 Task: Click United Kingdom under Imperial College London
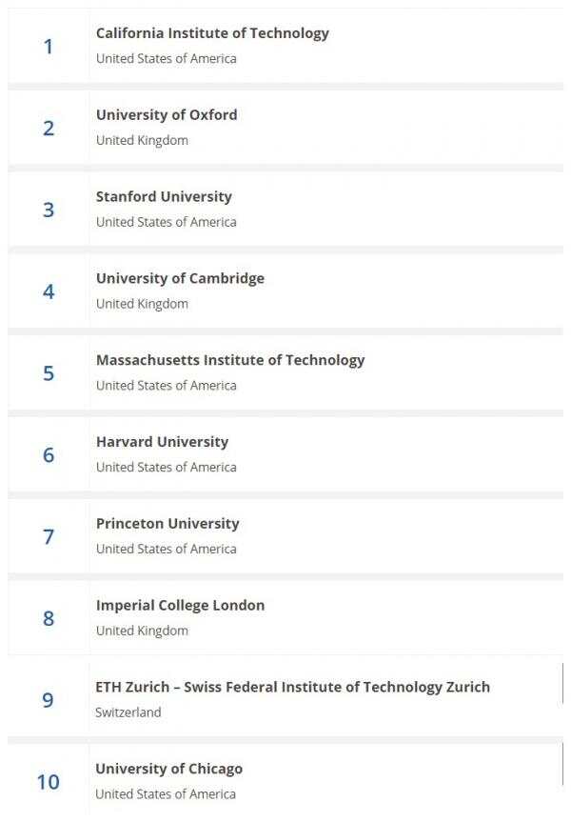tap(142, 631)
